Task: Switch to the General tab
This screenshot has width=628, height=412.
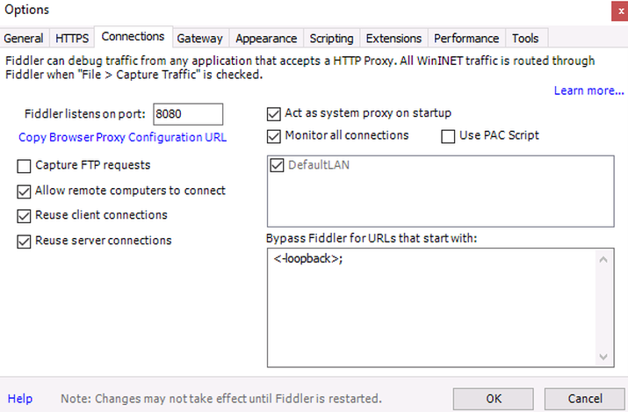Action: point(24,39)
